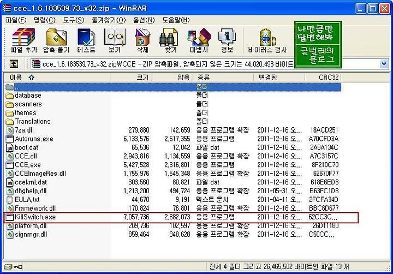Select the ccekrnl.dat file name
Viewport: 393px width, 274px height.
pos(31,182)
